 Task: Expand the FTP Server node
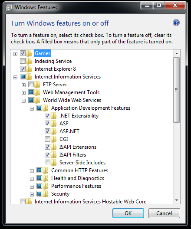click(x=23, y=85)
